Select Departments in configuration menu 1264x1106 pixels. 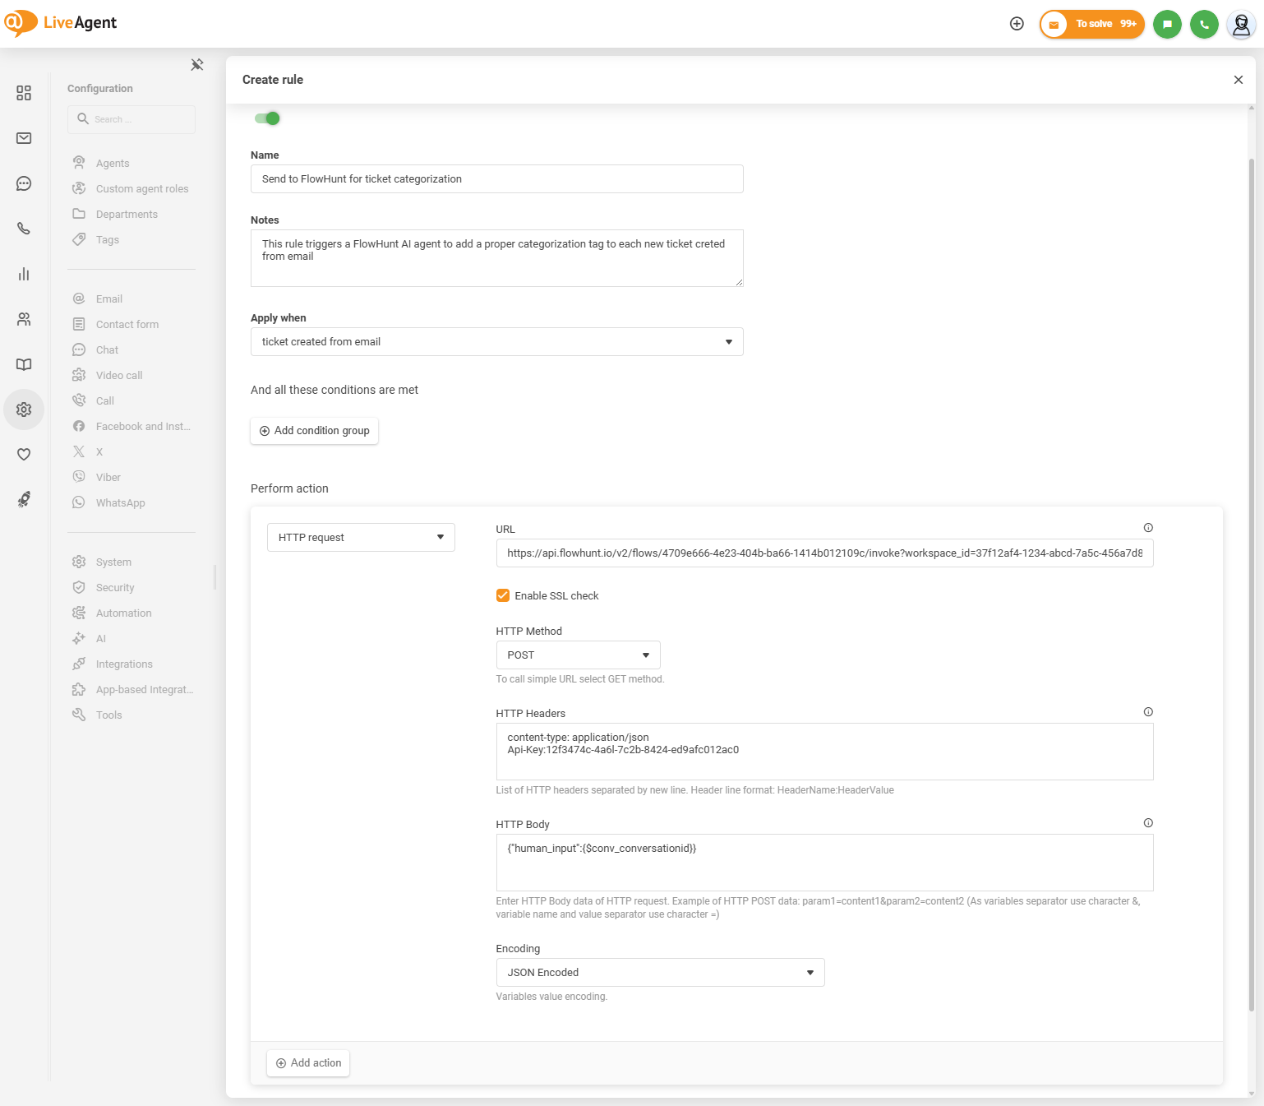coord(127,215)
